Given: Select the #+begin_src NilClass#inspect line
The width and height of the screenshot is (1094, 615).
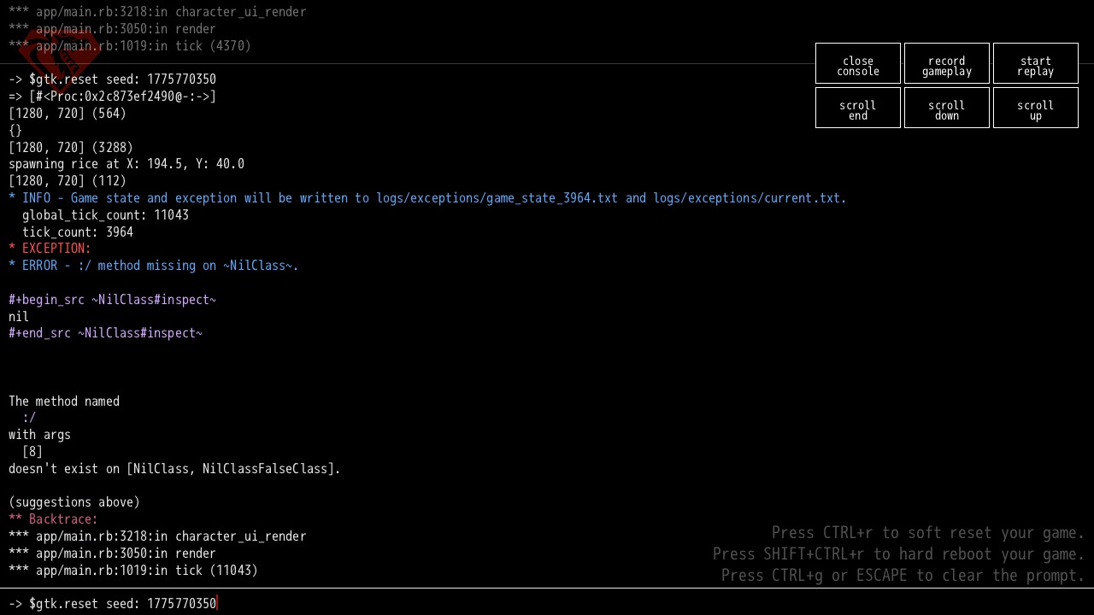Looking at the screenshot, I should point(112,300).
